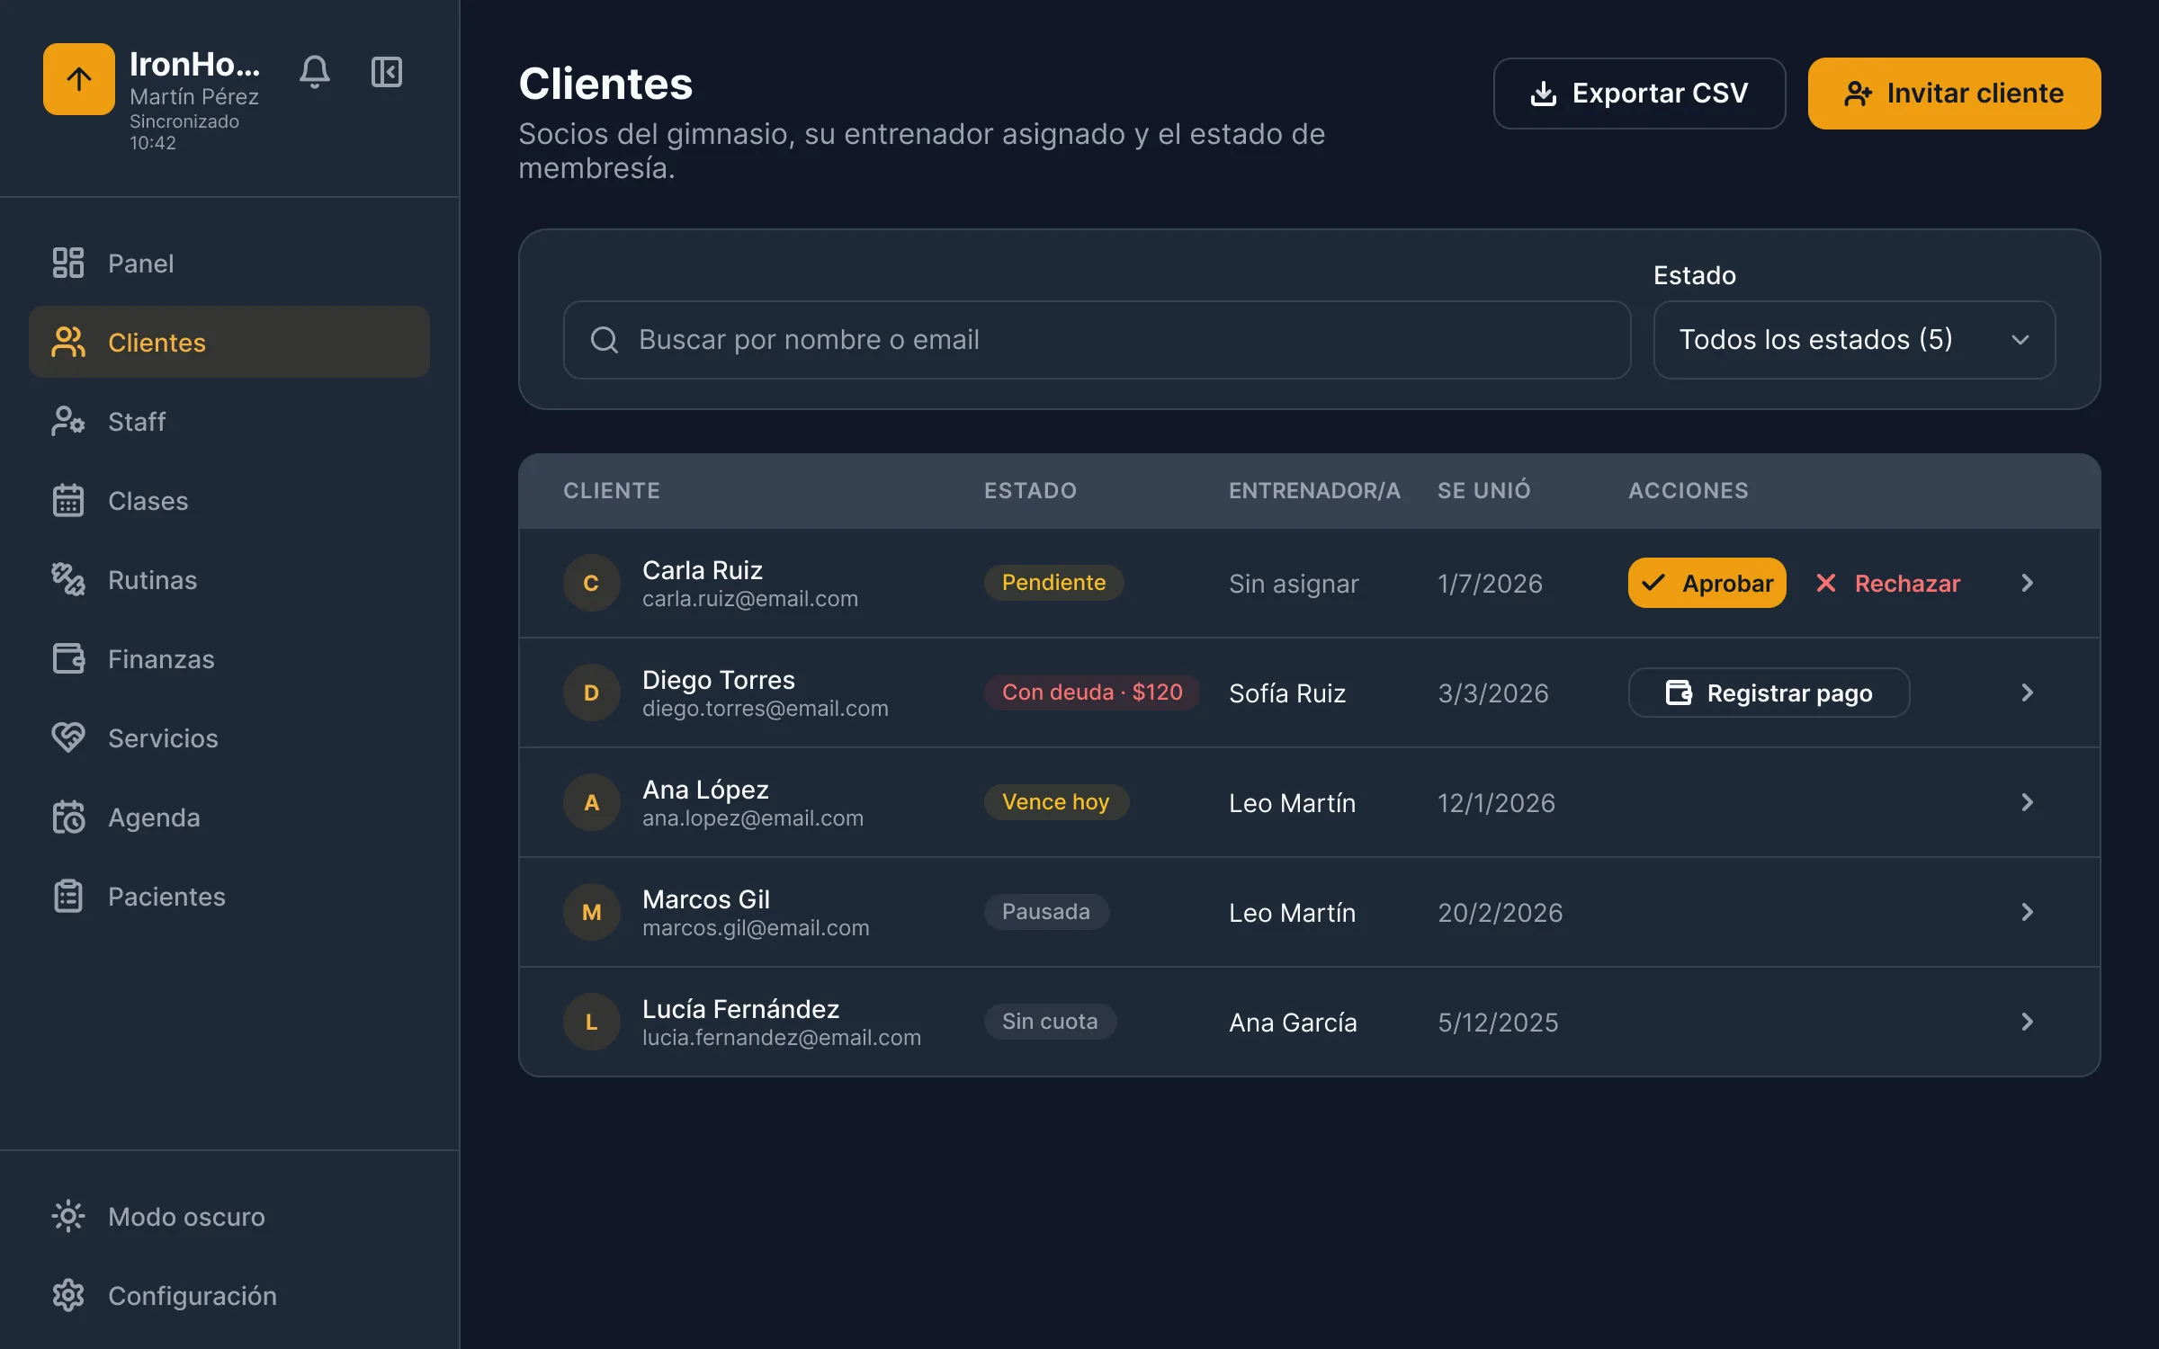Open the Panel dashboard menu item
This screenshot has height=1349, width=2159.
point(229,263)
